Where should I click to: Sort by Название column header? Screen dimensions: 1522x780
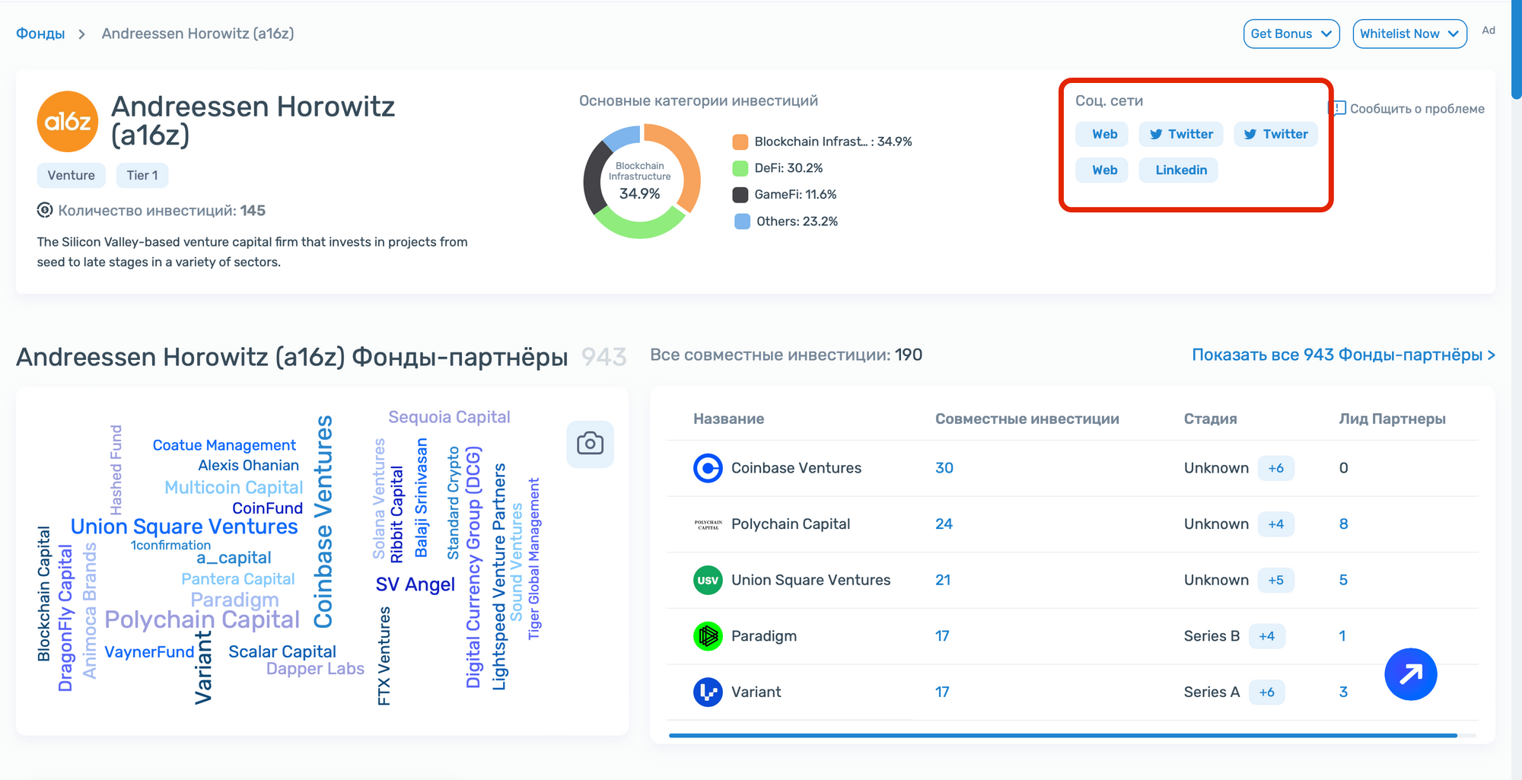pyautogui.click(x=728, y=419)
